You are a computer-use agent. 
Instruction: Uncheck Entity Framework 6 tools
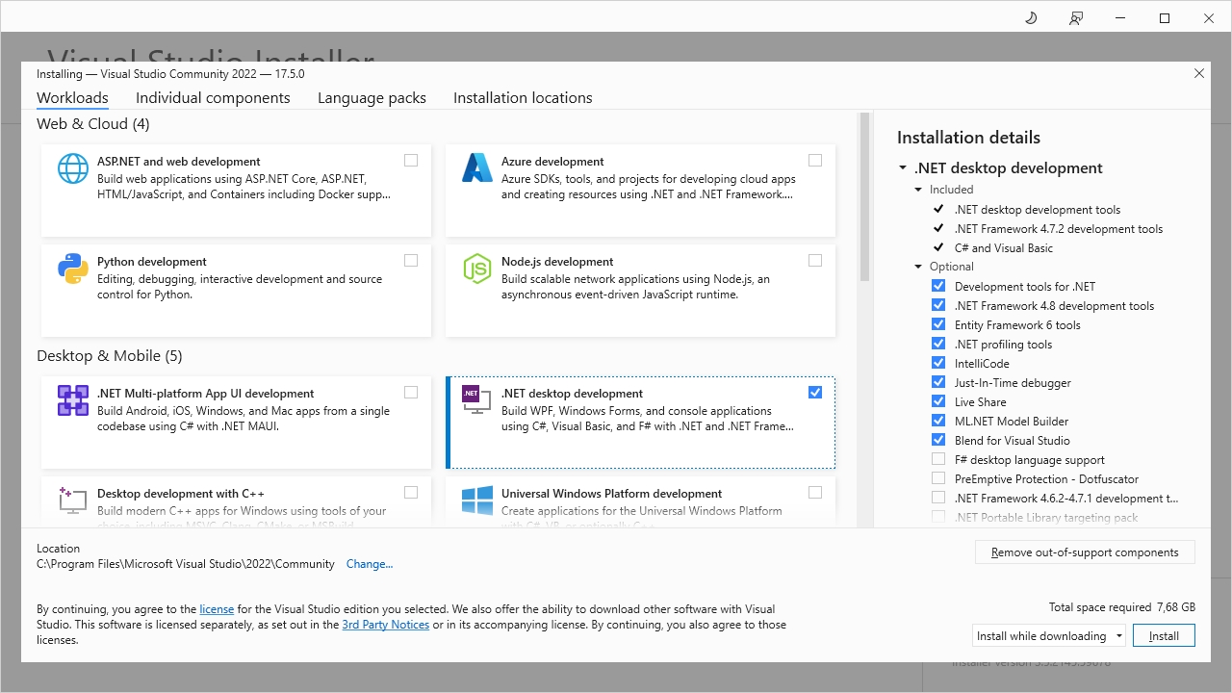click(x=938, y=324)
